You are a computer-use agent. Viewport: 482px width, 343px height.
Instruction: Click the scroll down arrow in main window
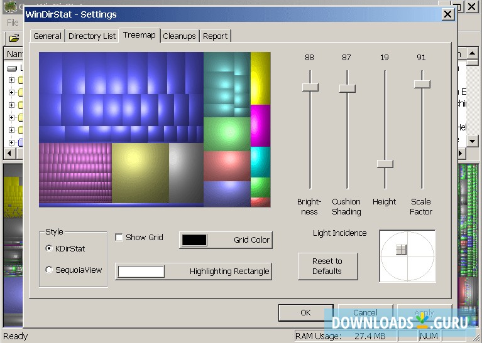473,142
